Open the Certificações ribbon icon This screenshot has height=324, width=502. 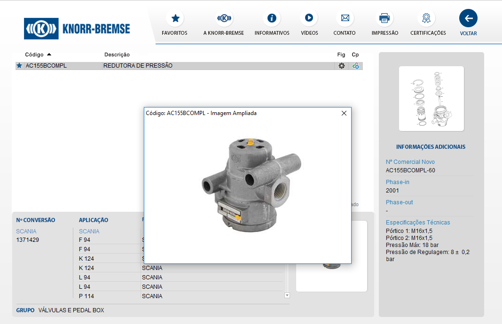tap(426, 19)
